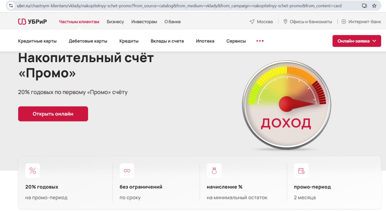
Task: Click the Открыть онлайн button
Action: tap(53, 114)
